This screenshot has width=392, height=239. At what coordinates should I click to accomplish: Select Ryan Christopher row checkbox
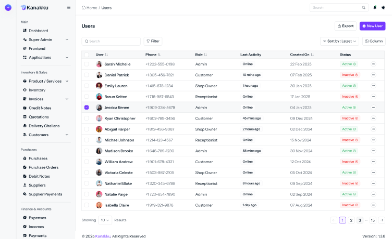87,118
